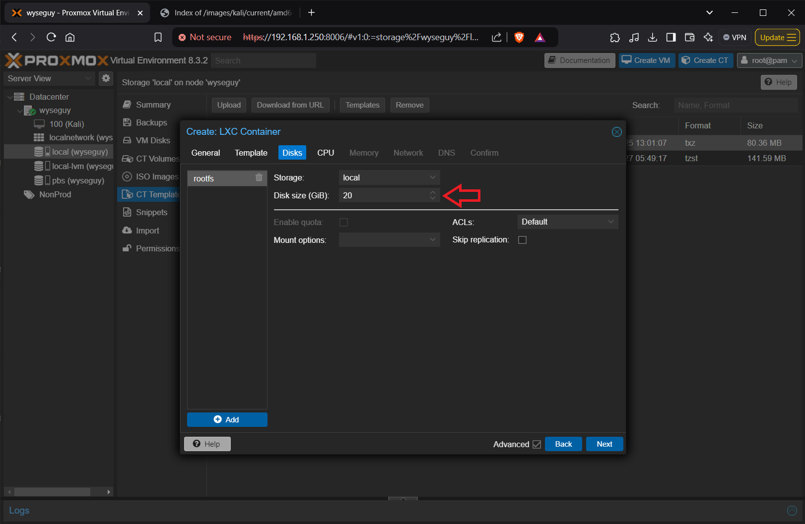Add a new mount point

point(227,419)
